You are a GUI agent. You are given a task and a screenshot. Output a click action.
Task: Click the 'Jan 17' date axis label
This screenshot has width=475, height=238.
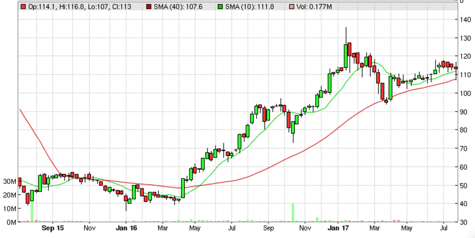pyautogui.click(x=338, y=228)
